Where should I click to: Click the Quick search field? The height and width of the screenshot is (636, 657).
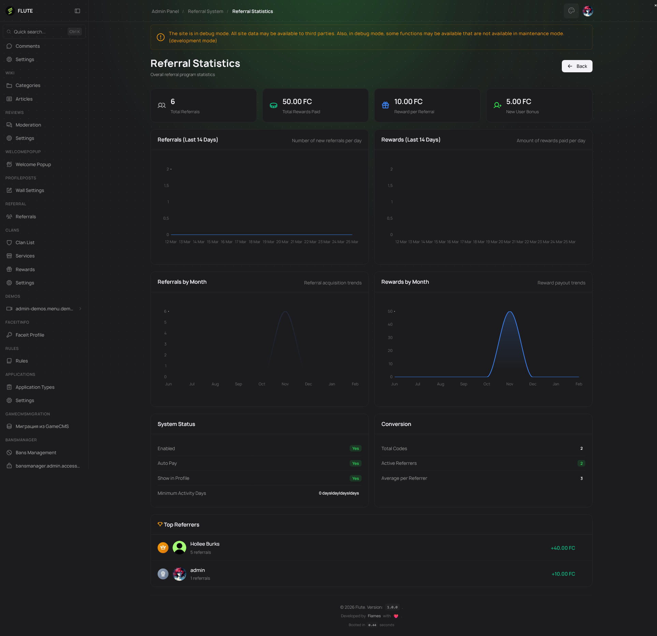39,32
